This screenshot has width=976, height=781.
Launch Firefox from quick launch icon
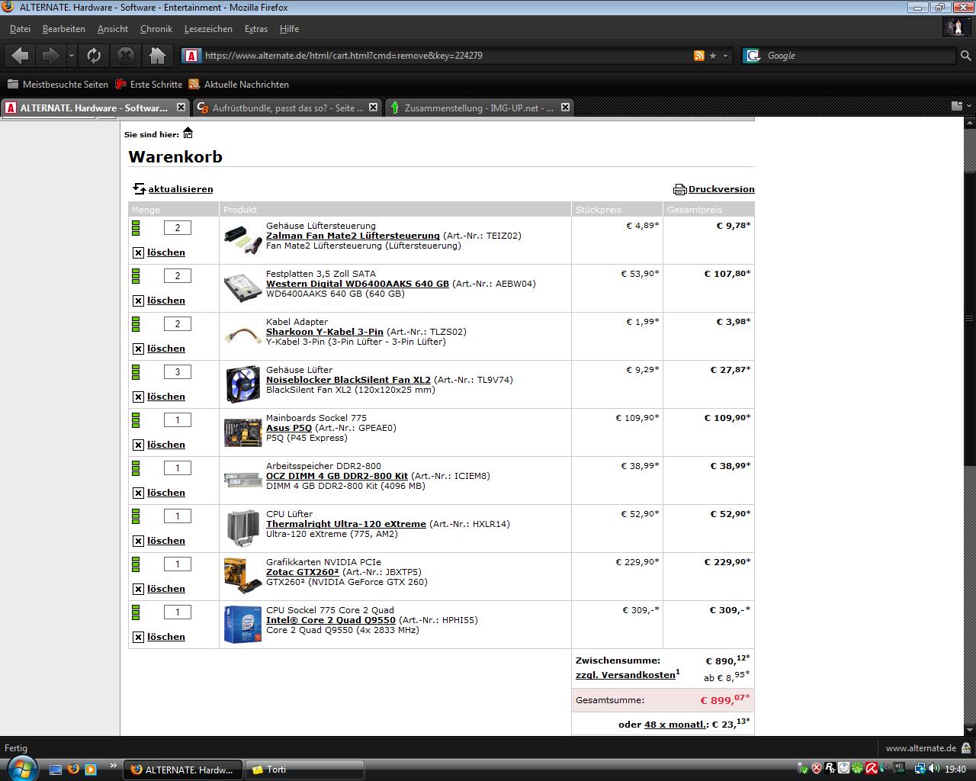[x=73, y=770]
